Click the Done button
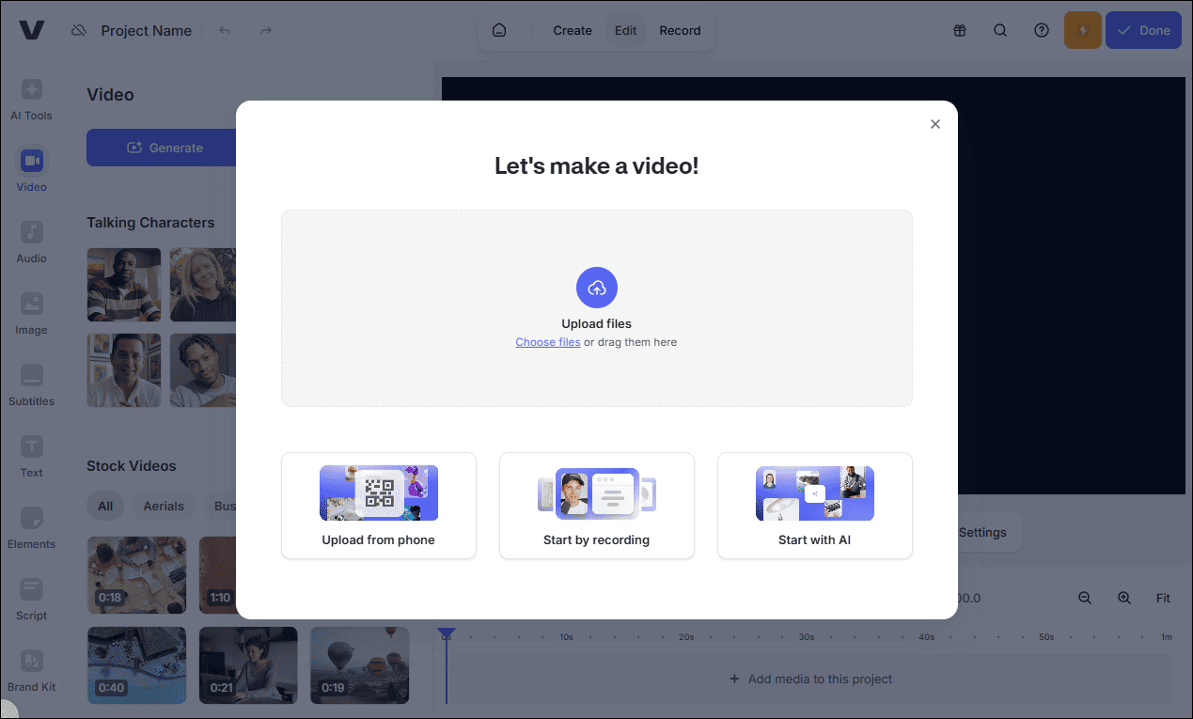Image resolution: width=1193 pixels, height=719 pixels. [1143, 30]
